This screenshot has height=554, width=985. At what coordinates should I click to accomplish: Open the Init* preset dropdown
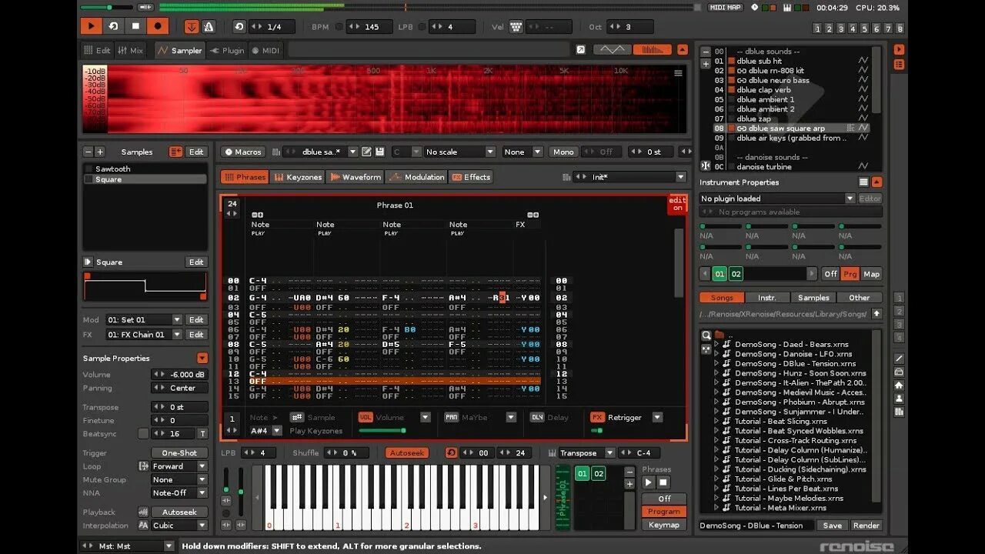(x=637, y=176)
